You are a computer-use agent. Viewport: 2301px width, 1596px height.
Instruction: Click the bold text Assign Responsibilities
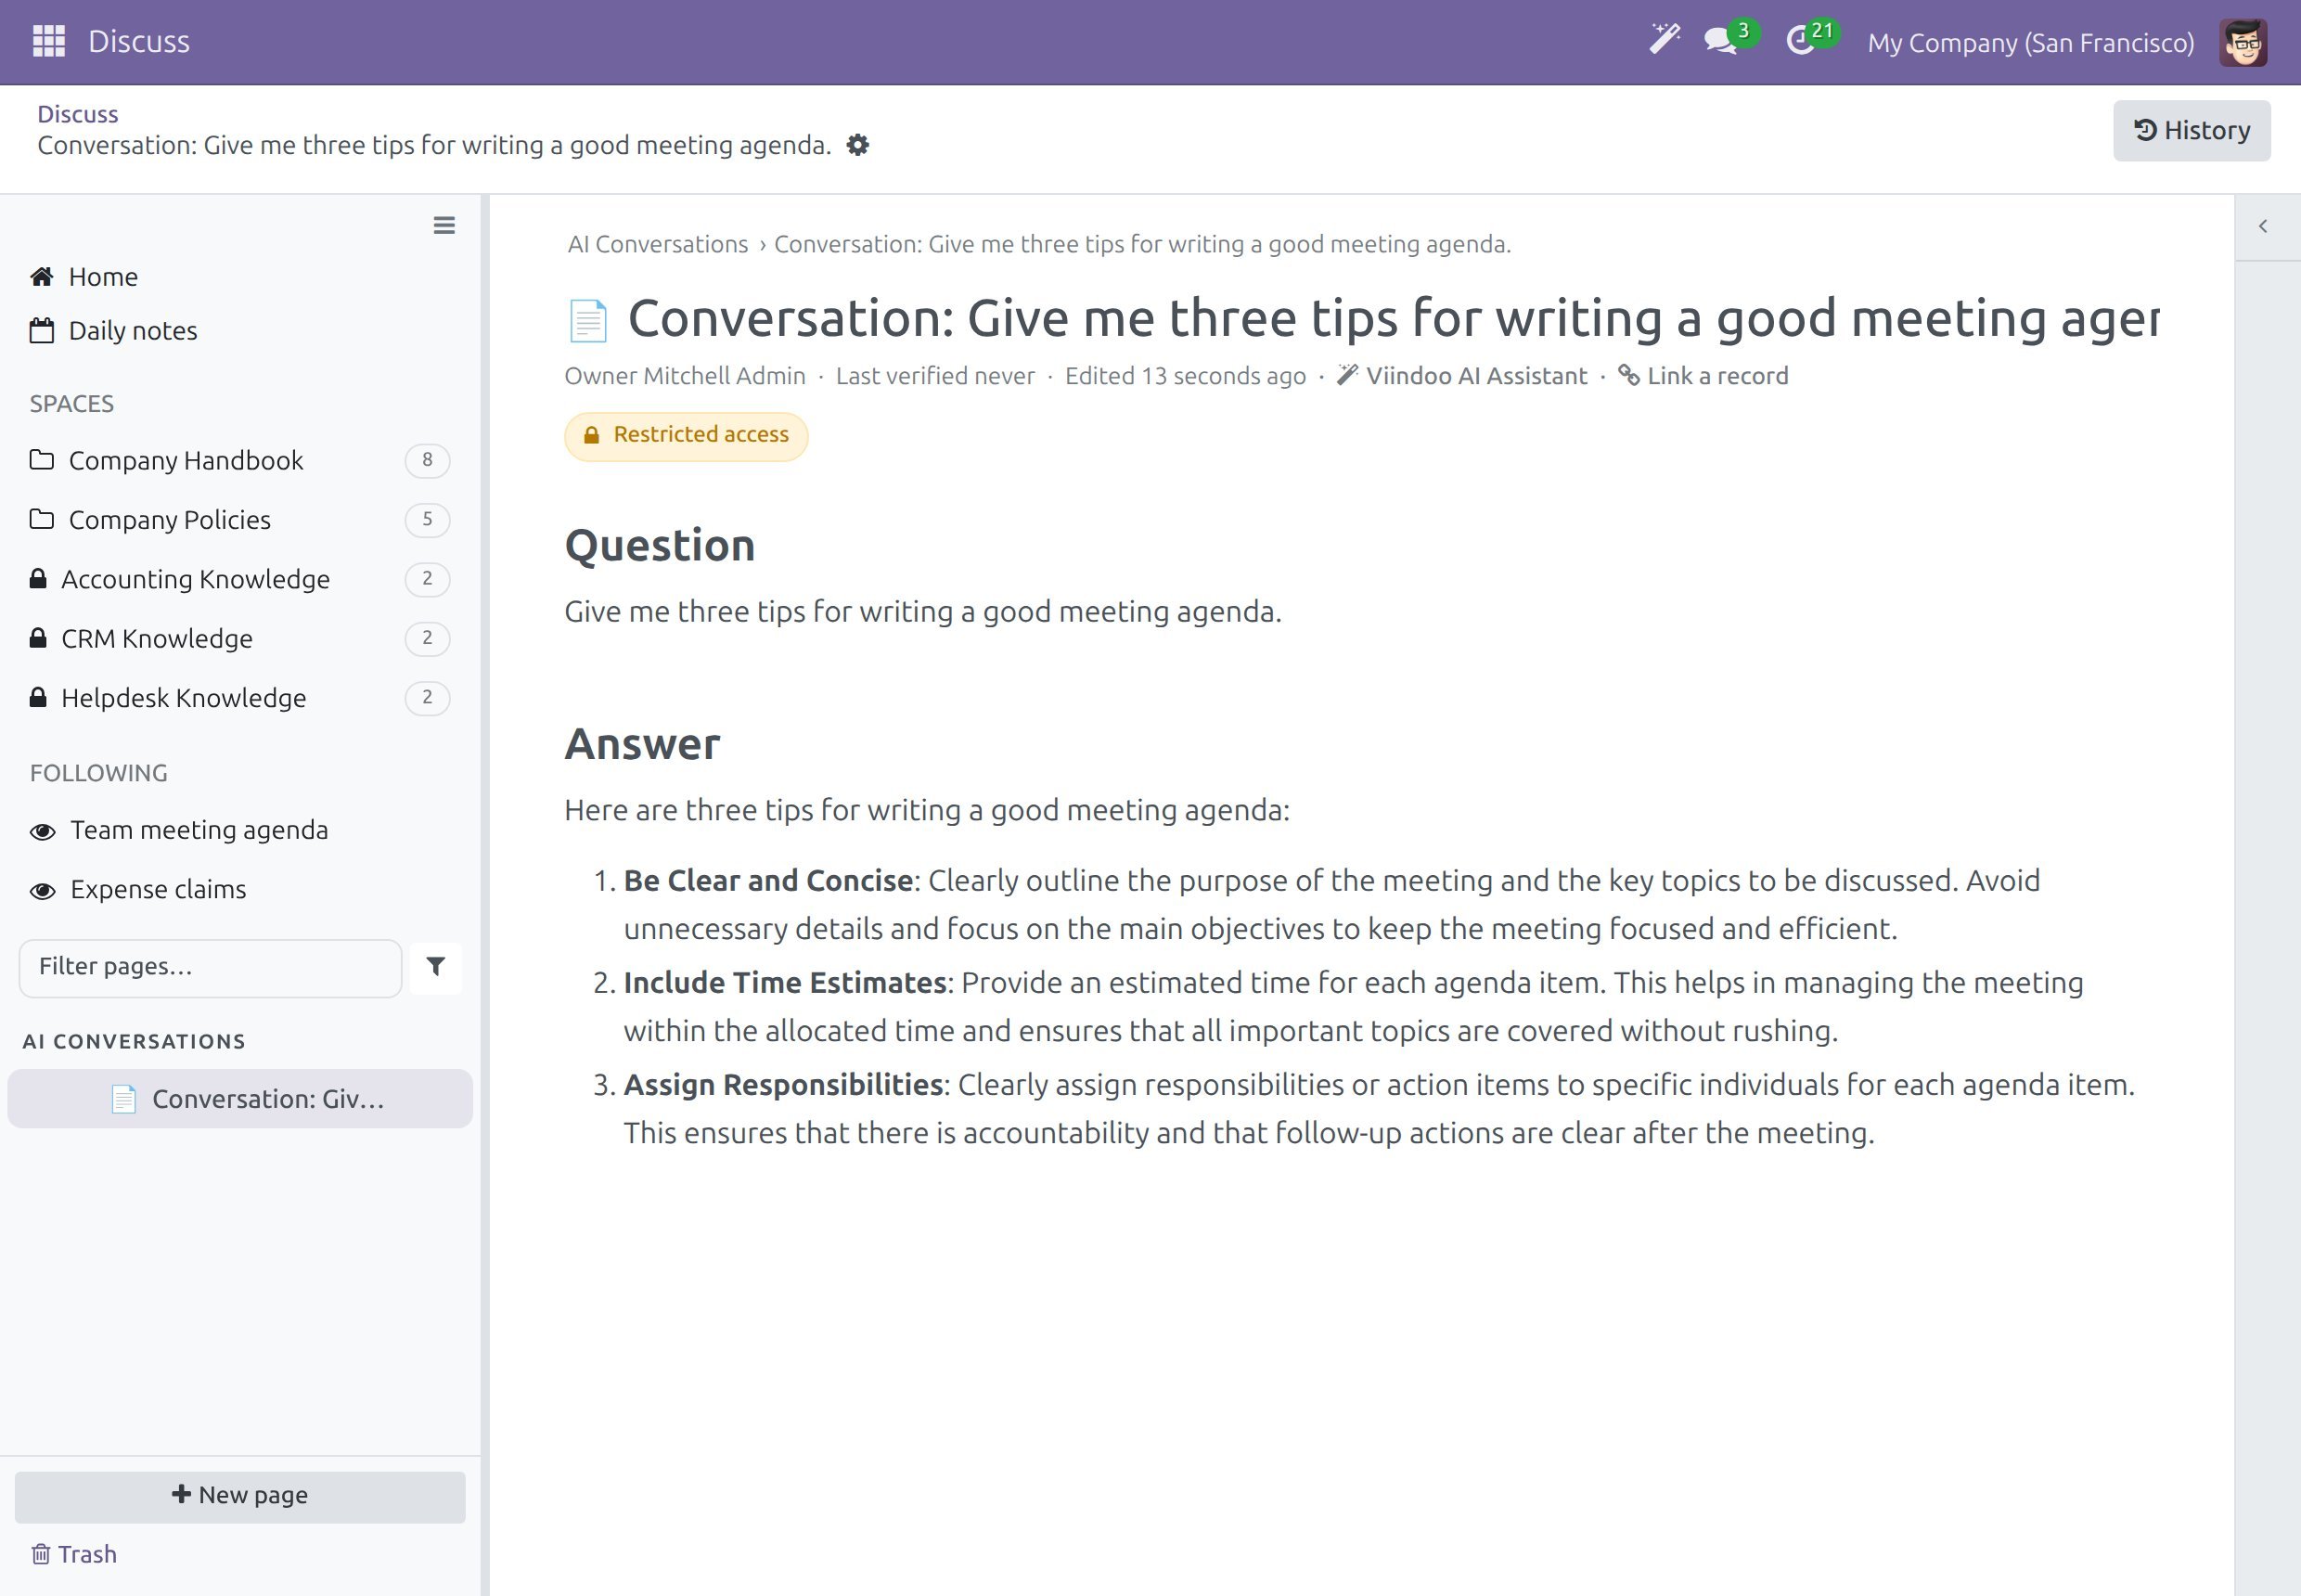point(783,1085)
